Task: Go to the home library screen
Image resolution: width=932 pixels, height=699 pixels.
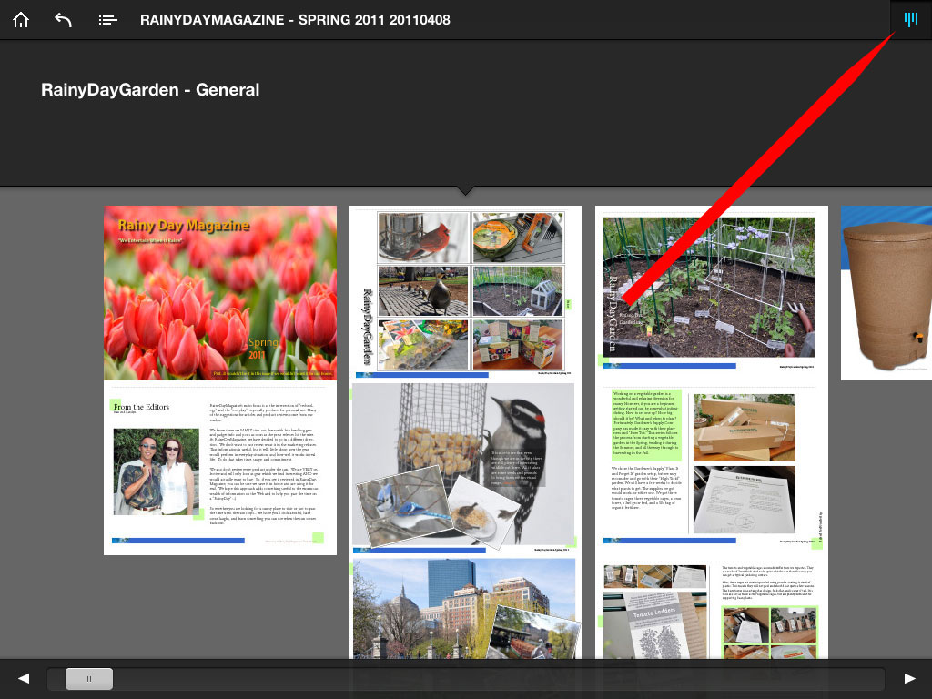Action: tap(21, 20)
